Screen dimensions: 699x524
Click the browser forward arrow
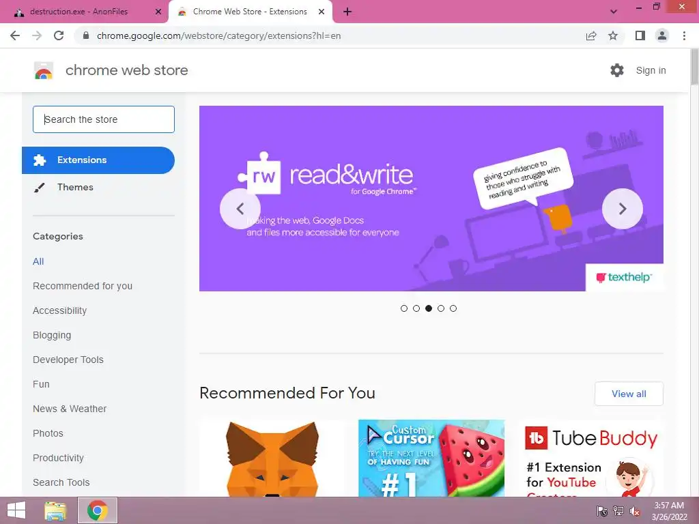click(x=37, y=35)
